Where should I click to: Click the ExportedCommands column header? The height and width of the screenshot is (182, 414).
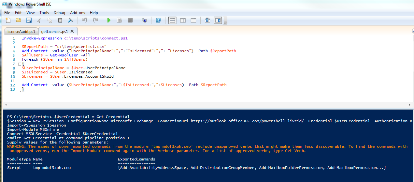coord(136,159)
